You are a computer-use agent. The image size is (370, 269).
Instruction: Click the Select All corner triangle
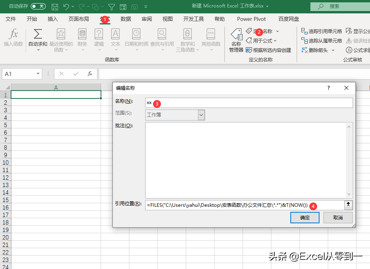pyautogui.click(x=7, y=87)
